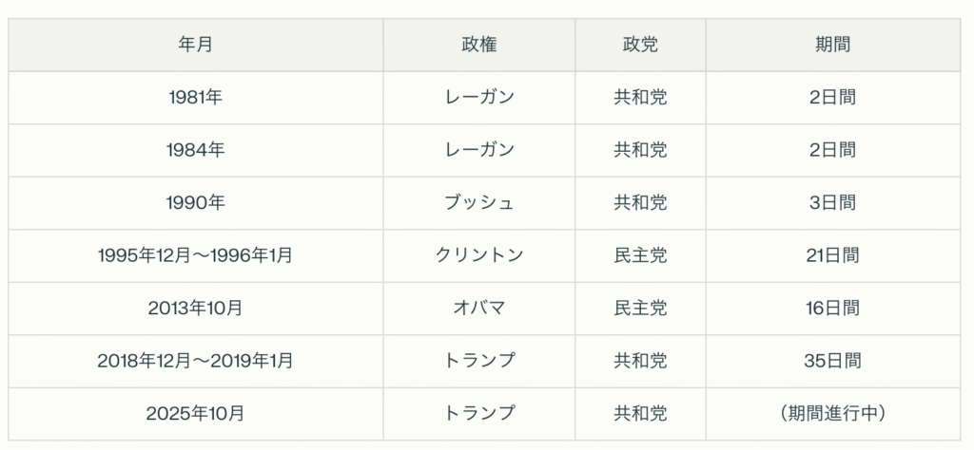Click the 年月 column header
The height and width of the screenshot is (450, 974).
pyautogui.click(x=195, y=45)
